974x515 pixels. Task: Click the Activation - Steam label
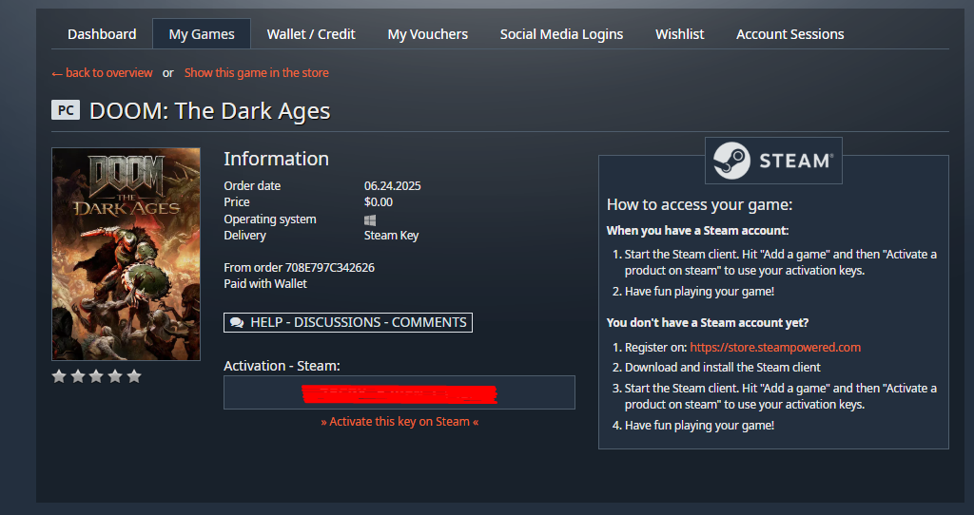coord(282,366)
